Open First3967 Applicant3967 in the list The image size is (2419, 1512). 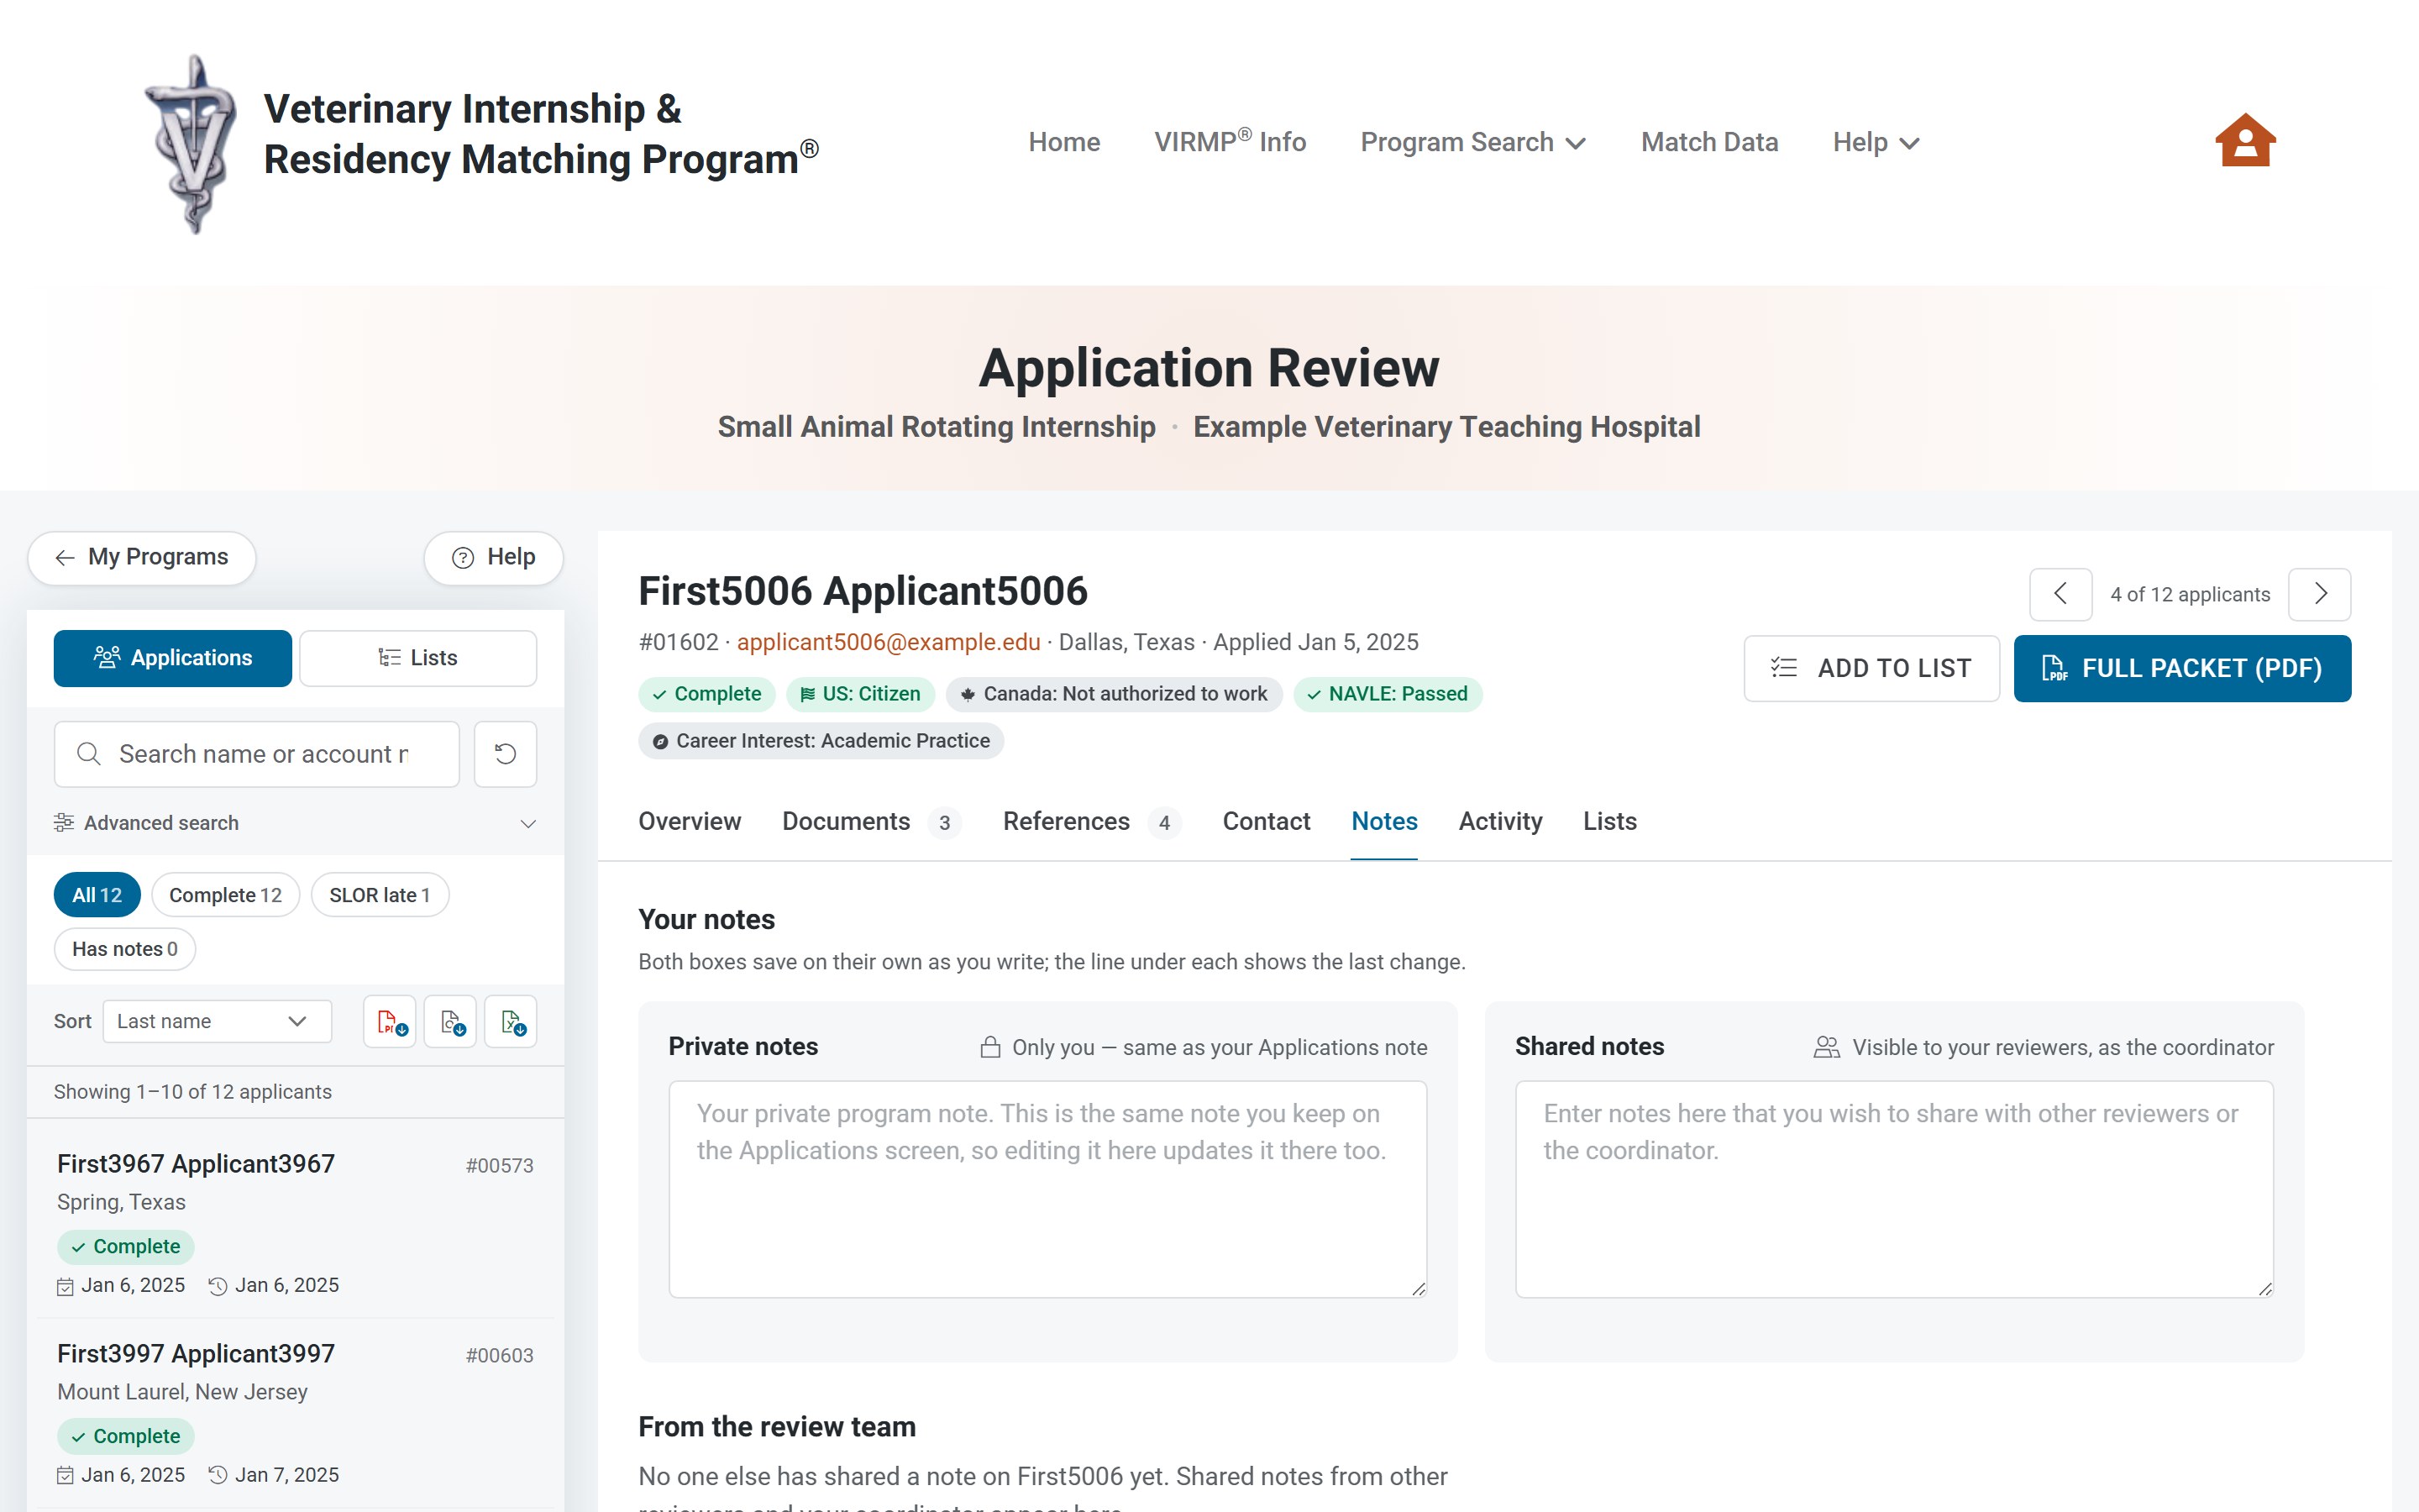pos(295,1222)
